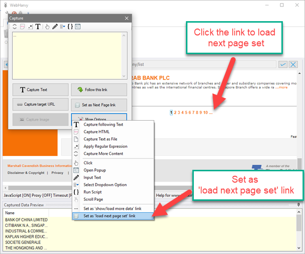Viewport: 305px width, 254px height.
Task: Click the Capture More Content toolbar icon
Action: click(15, 27)
